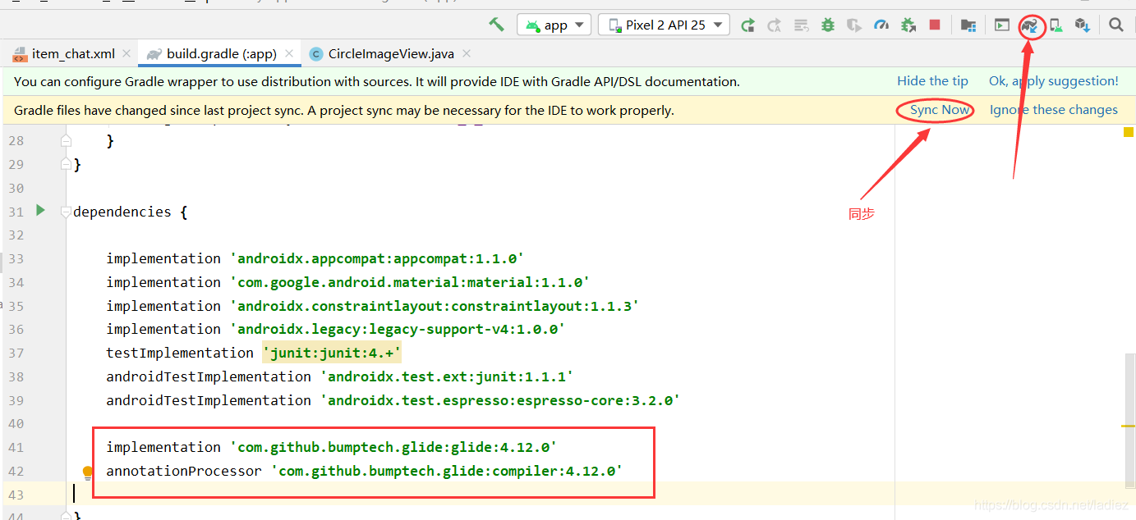Image resolution: width=1136 pixels, height=520 pixels.
Task: Open Project Structure folder icon
Action: click(x=968, y=25)
